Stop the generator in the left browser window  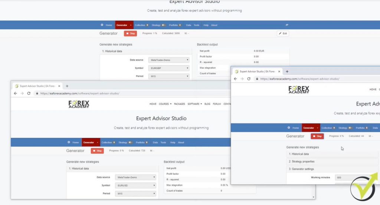(x=97, y=151)
